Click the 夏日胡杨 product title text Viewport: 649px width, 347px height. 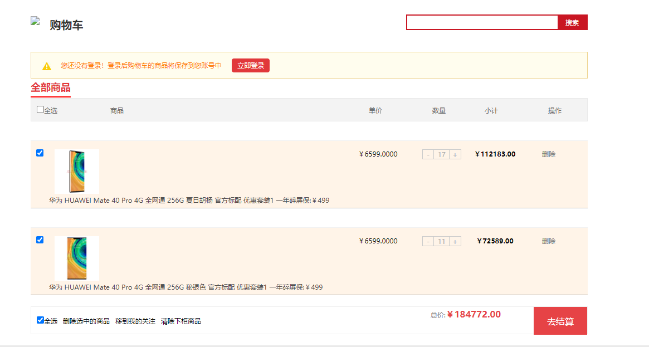(189, 201)
